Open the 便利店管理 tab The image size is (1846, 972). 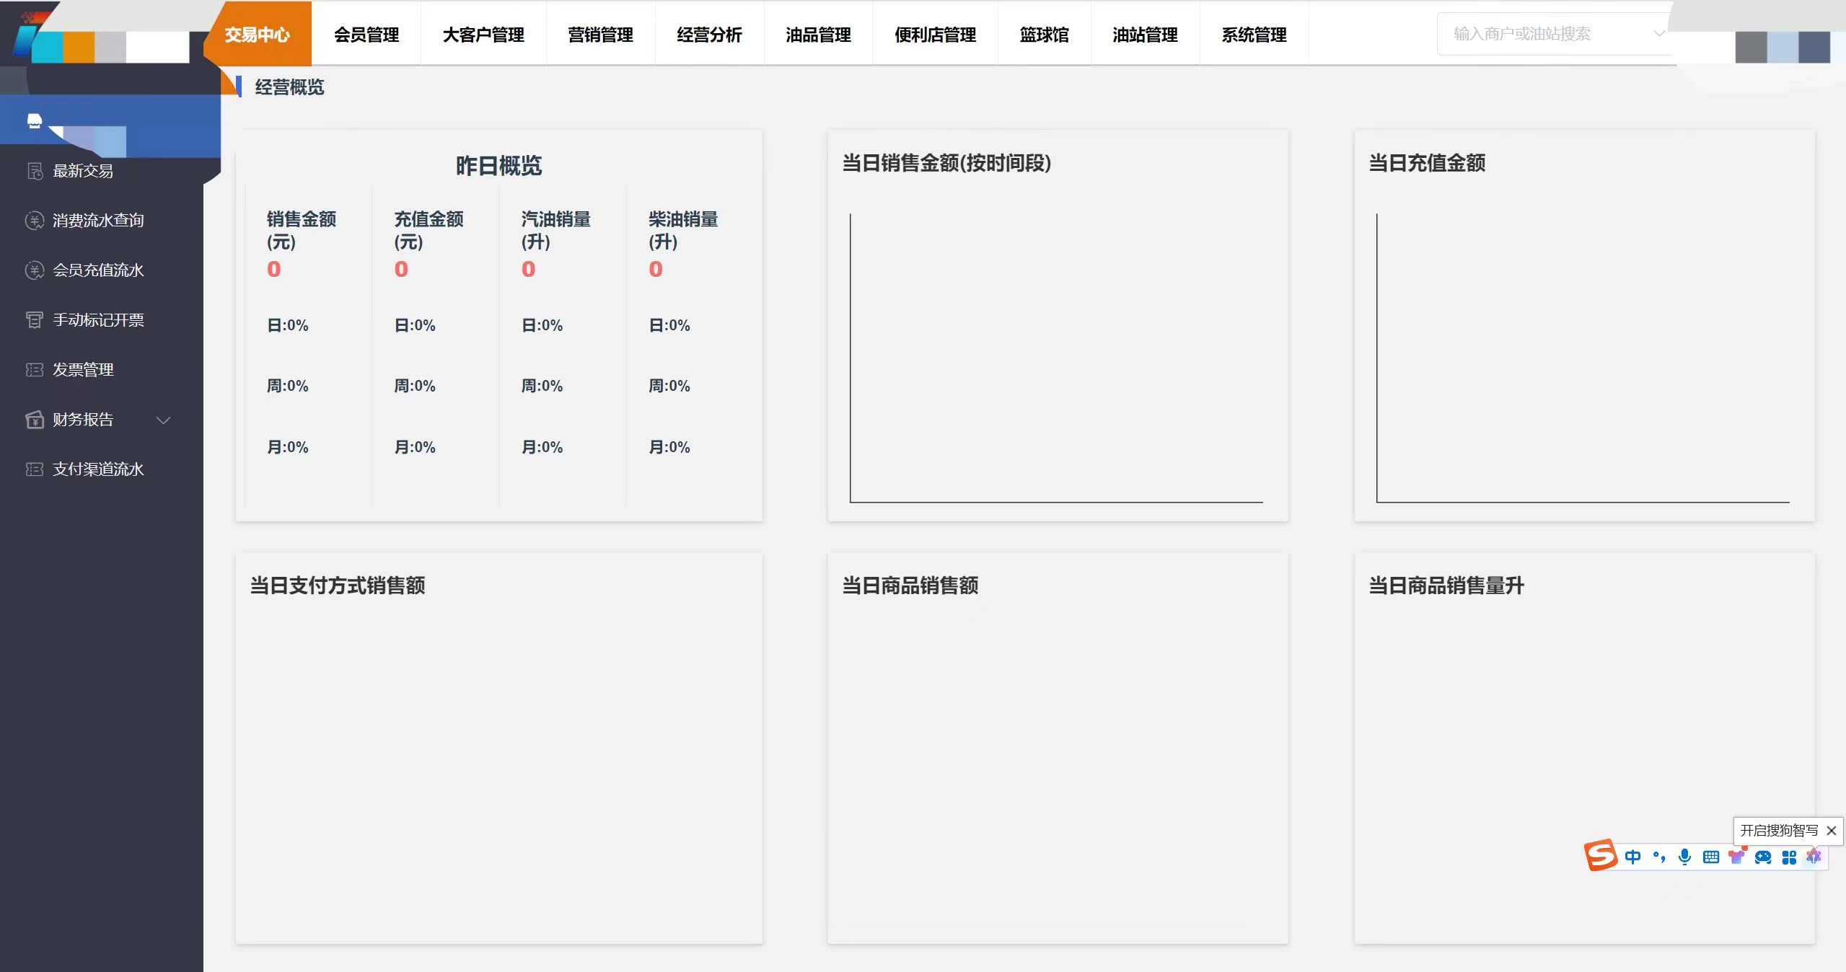935,34
